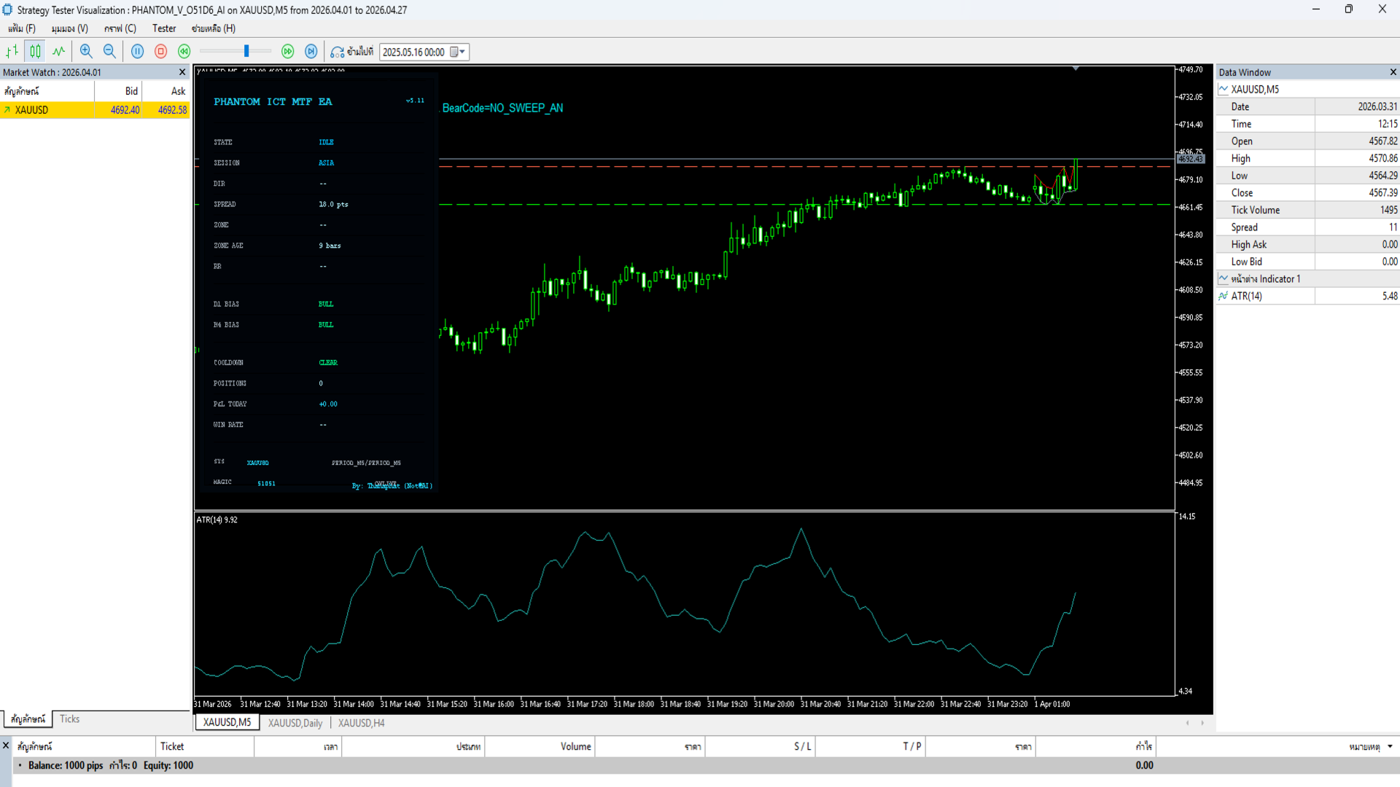Screen dimensions: 1400x787
Task: Click the jump-to-date button
Action: point(352,52)
